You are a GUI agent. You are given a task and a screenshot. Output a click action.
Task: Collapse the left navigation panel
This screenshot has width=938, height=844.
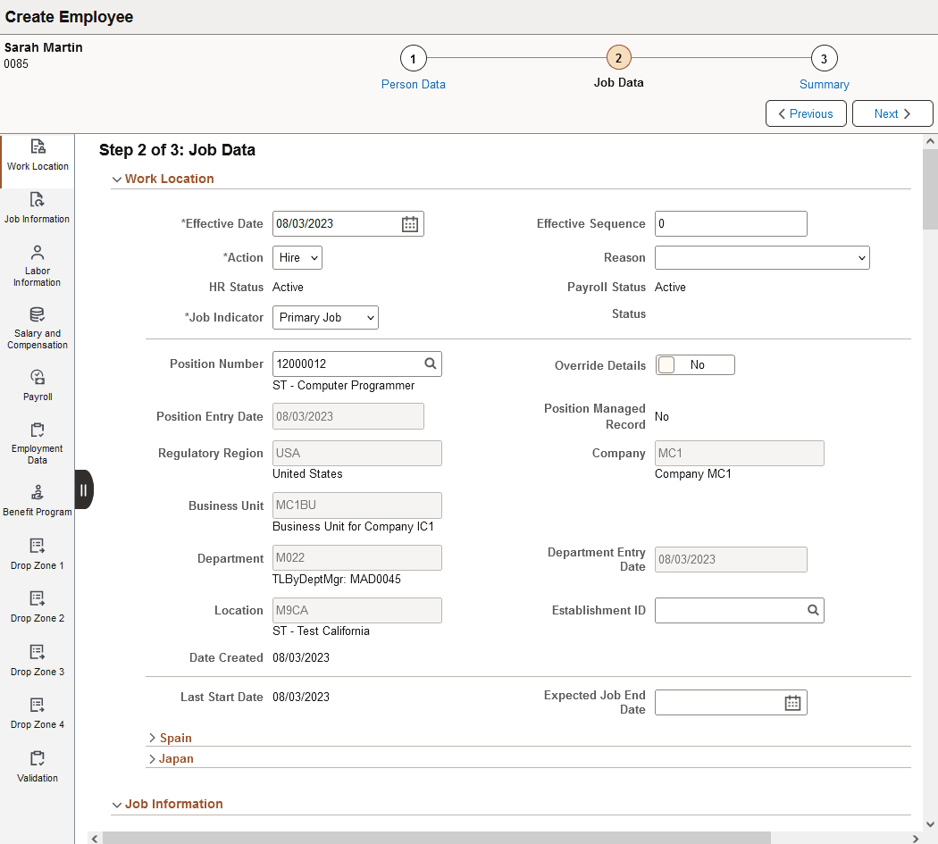[83, 489]
